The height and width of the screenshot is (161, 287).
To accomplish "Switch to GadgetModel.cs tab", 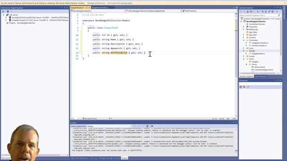I will click(78, 8).
